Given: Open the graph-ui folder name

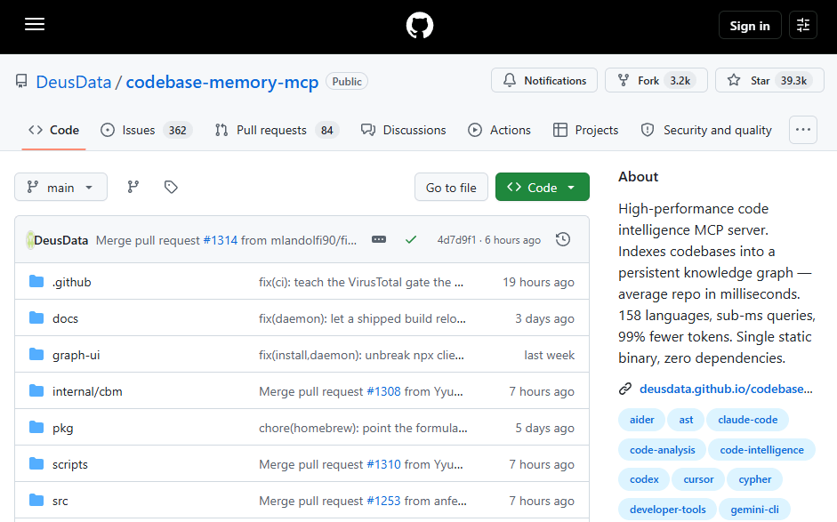Looking at the screenshot, I should (x=76, y=356).
